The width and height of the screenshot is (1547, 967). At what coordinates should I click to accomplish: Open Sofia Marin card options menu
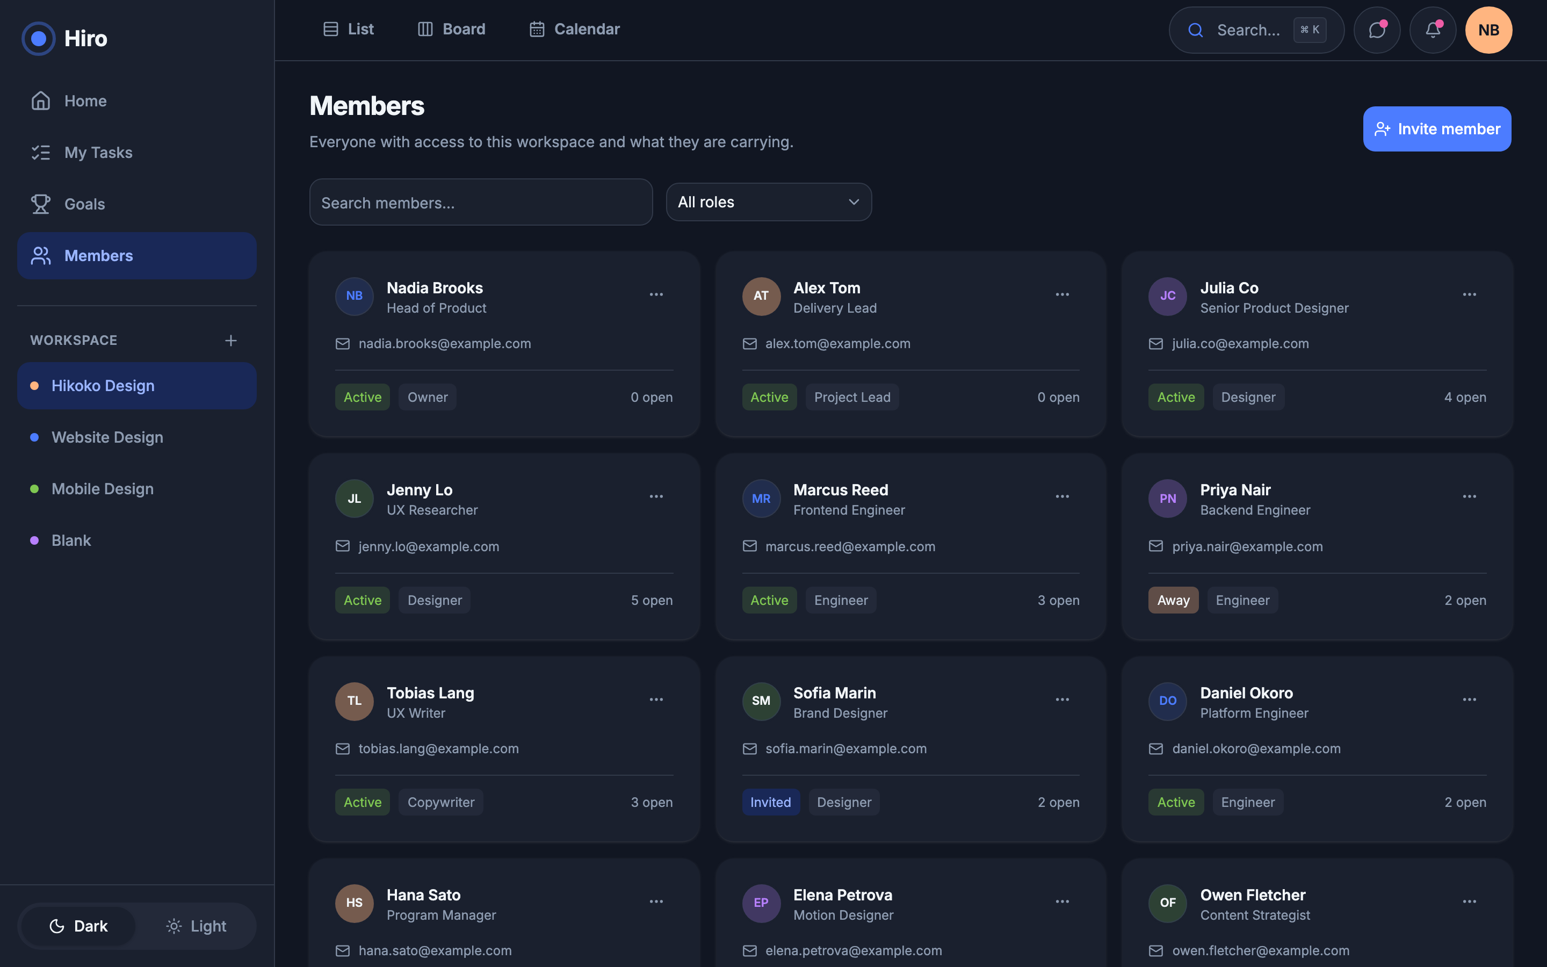[x=1062, y=699]
